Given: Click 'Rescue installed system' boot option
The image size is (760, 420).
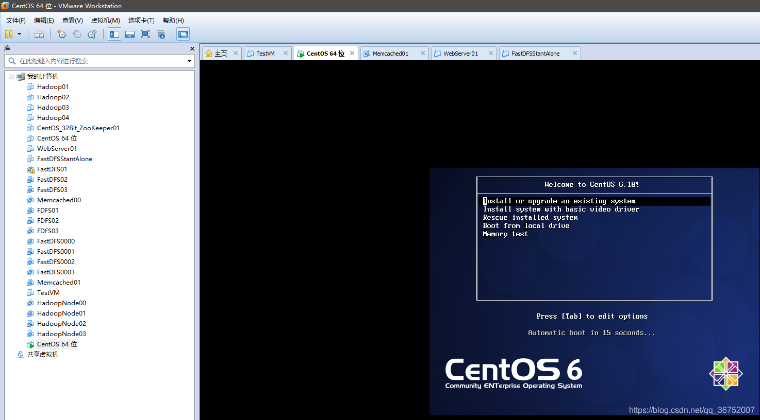Looking at the screenshot, I should coord(530,218).
